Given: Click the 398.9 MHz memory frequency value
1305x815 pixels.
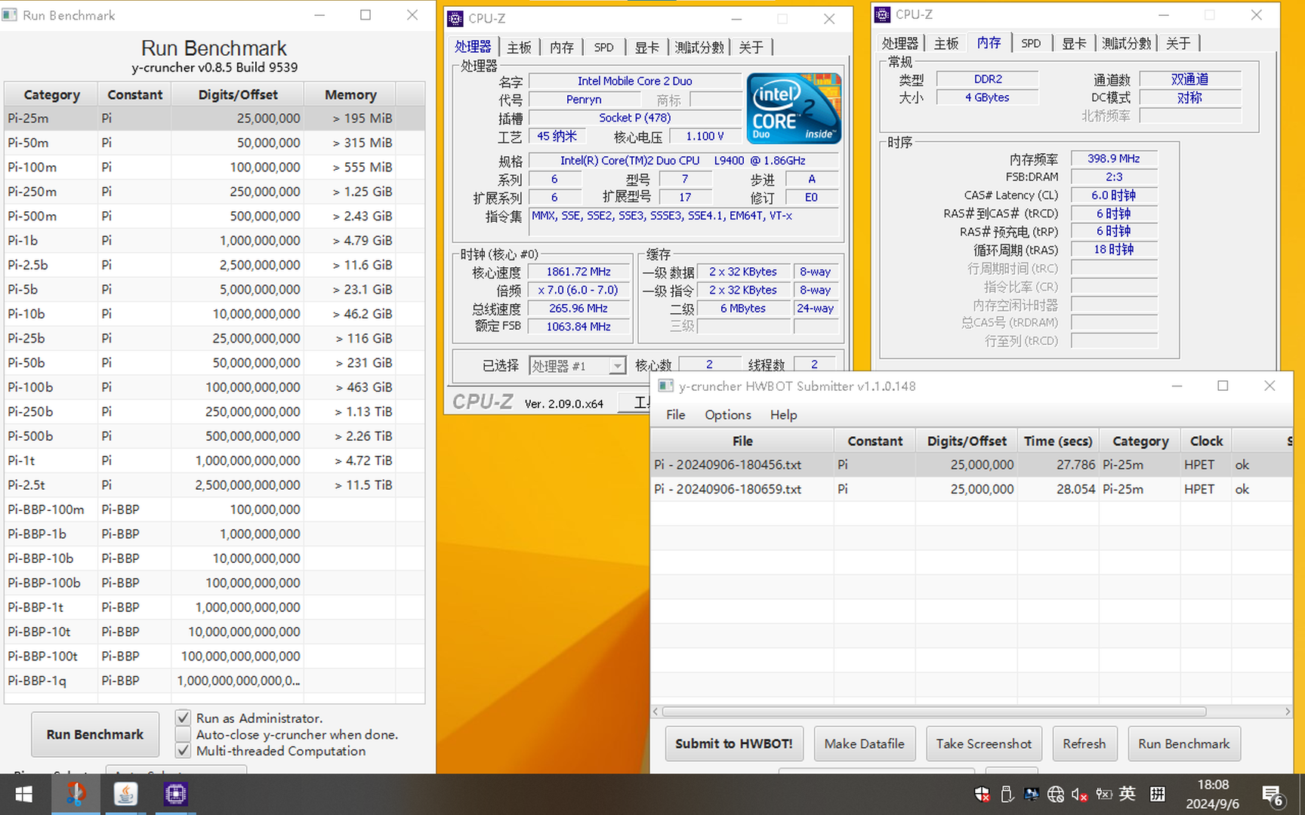Looking at the screenshot, I should 1114,158.
